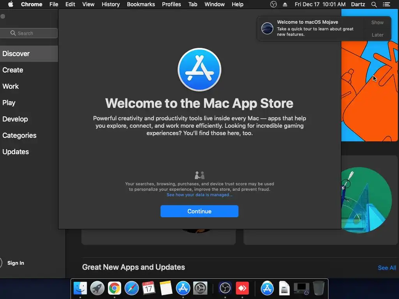399x299 pixels.
Task: Click the large App Store logo
Action: [199, 70]
